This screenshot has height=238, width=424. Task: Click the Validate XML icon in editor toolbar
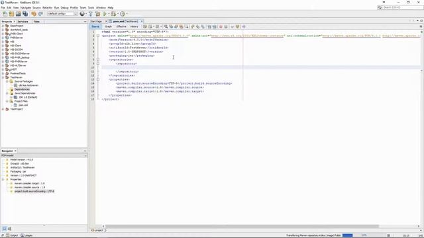(238, 26)
